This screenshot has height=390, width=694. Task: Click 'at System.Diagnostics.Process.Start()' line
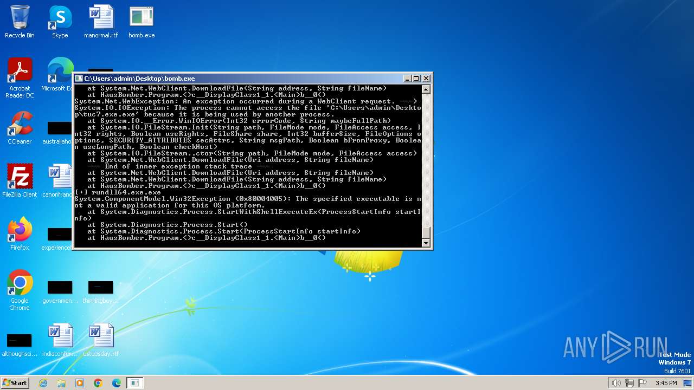pyautogui.click(x=168, y=225)
